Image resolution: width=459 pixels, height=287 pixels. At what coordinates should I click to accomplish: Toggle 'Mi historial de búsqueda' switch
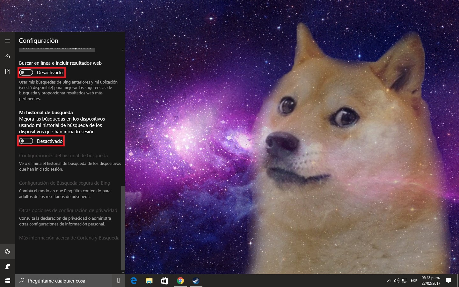pos(26,141)
